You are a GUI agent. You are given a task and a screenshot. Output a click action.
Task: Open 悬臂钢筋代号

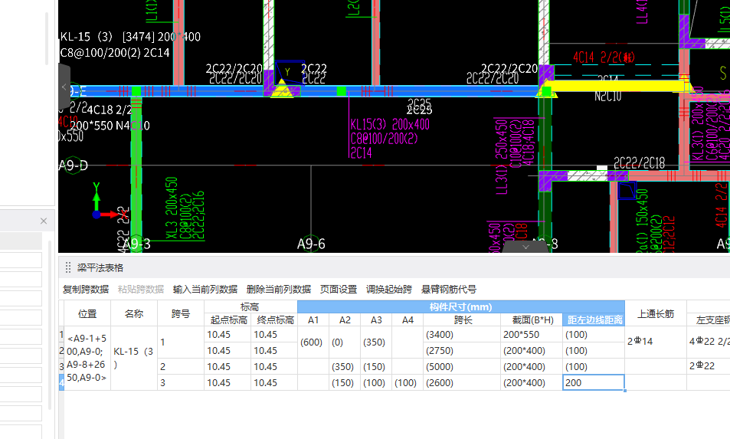click(448, 289)
